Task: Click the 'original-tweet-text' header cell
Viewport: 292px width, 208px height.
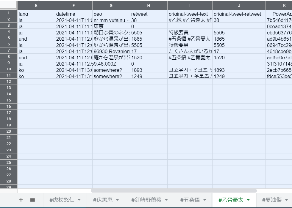Action: pos(190,13)
